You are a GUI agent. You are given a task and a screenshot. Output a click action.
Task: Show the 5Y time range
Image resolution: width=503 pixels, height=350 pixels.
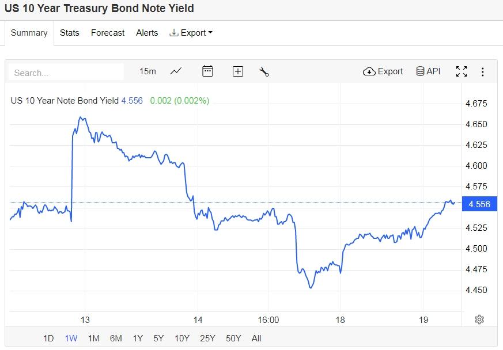pyautogui.click(x=158, y=338)
